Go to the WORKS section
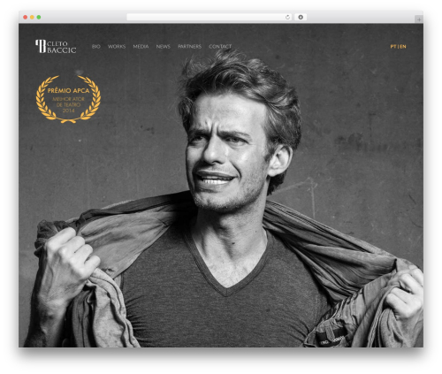 (x=117, y=47)
